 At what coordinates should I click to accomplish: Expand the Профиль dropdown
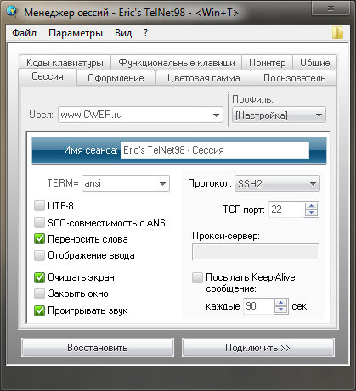pos(319,115)
